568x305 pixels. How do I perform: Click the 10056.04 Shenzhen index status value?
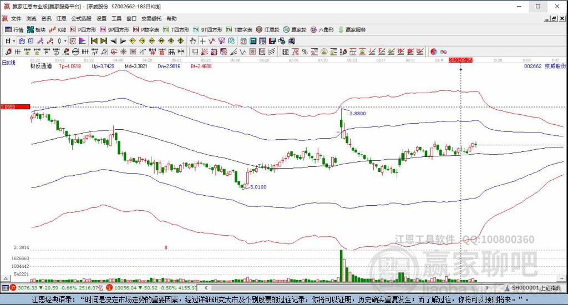pos(126,288)
